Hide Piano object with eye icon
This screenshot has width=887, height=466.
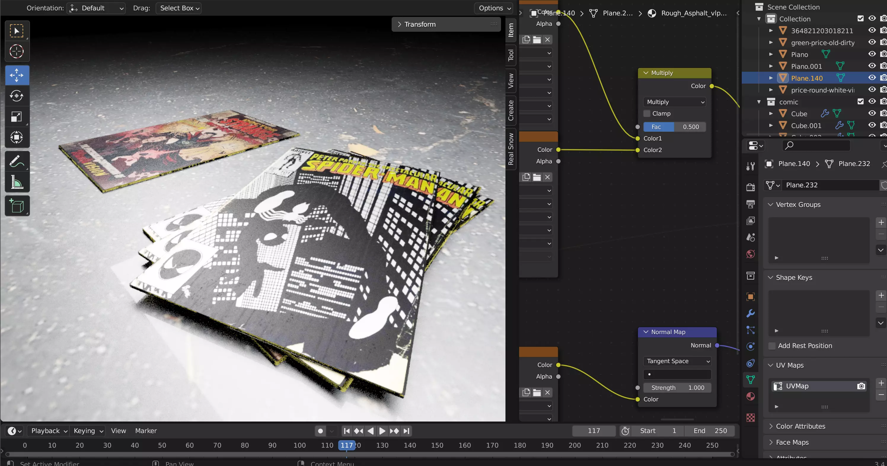(x=872, y=54)
